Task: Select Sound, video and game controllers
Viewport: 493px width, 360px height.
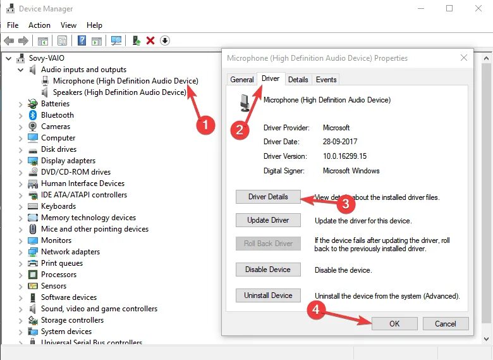Action: pos(99,309)
